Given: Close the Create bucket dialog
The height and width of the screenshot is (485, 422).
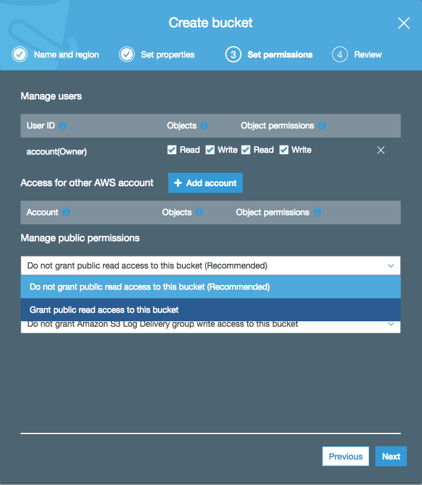Looking at the screenshot, I should pos(403,23).
